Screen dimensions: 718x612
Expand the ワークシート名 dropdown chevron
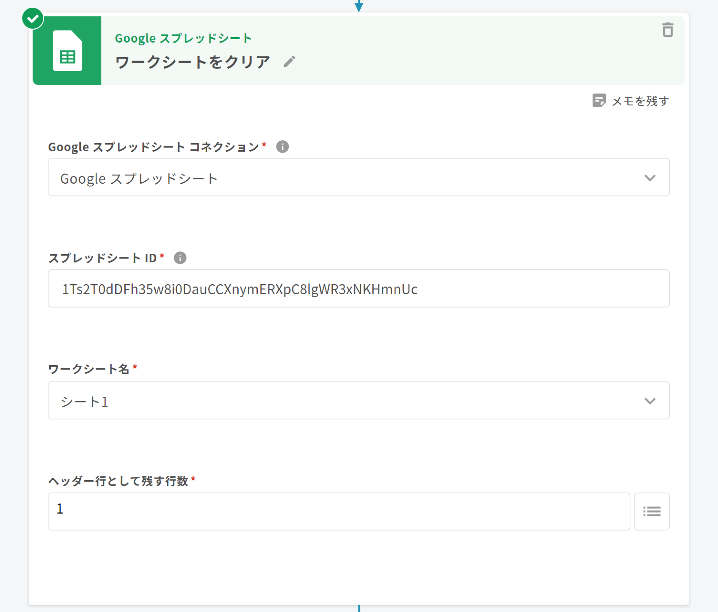(650, 401)
